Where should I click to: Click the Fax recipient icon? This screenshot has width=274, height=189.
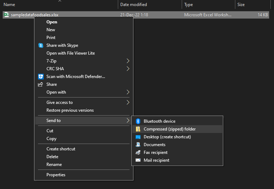pyautogui.click(x=138, y=152)
